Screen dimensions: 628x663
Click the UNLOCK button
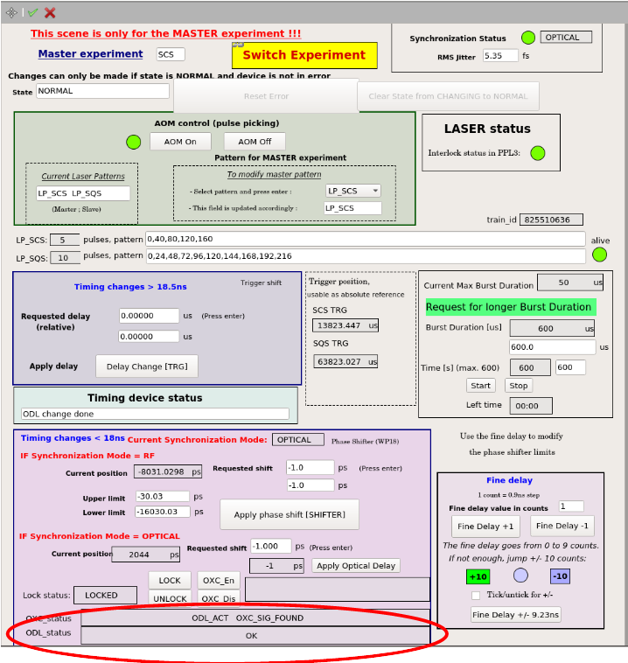170,599
